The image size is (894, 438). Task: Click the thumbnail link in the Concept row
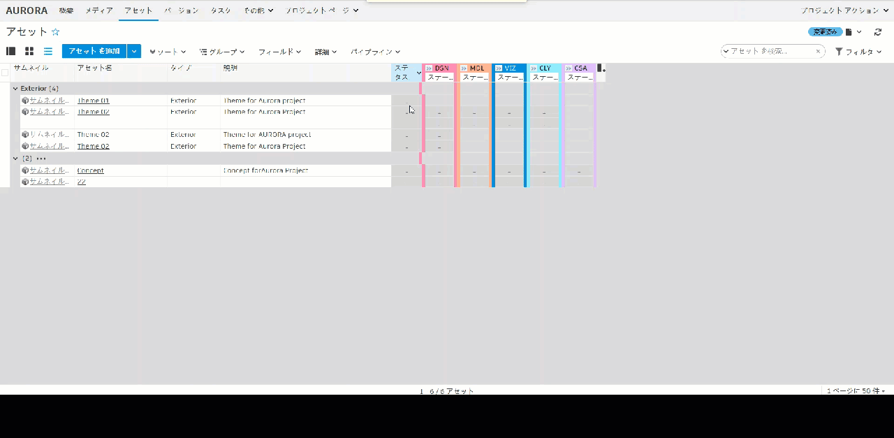click(49, 170)
